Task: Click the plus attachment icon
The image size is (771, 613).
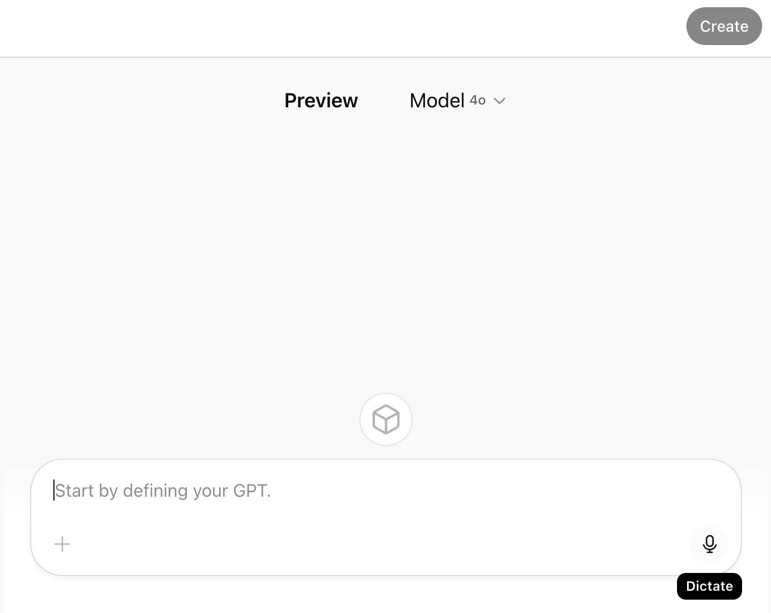Action: [62, 543]
